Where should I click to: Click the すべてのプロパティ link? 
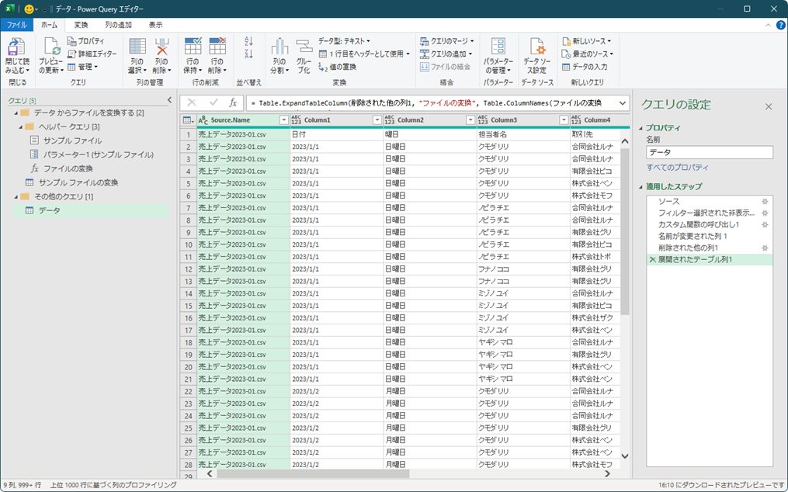(x=678, y=168)
